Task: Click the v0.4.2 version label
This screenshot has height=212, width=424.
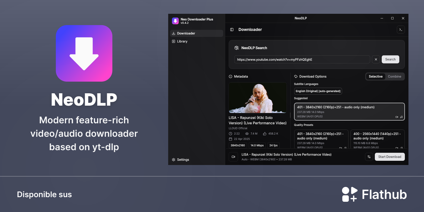Action: pos(184,23)
